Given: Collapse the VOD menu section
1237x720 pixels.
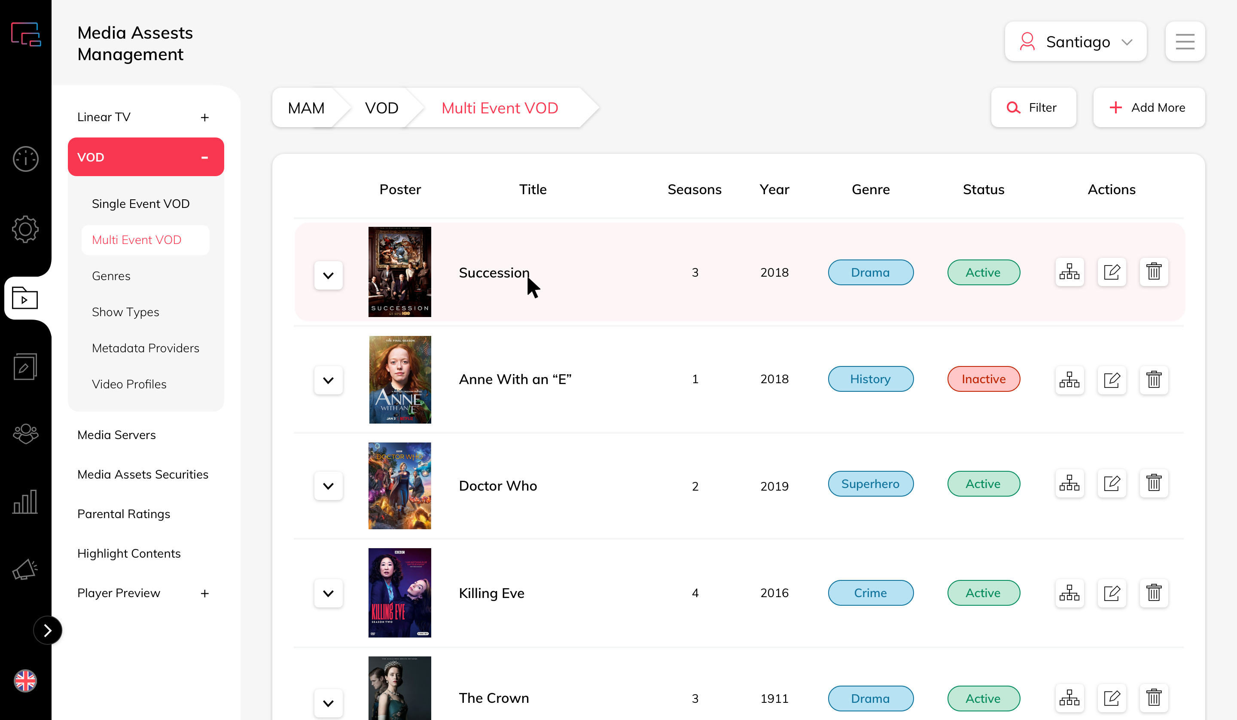Looking at the screenshot, I should click(205, 157).
